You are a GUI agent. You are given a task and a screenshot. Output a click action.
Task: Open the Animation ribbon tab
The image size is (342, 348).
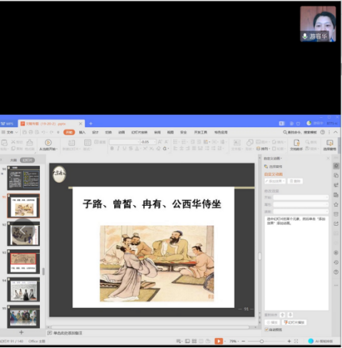click(x=121, y=132)
